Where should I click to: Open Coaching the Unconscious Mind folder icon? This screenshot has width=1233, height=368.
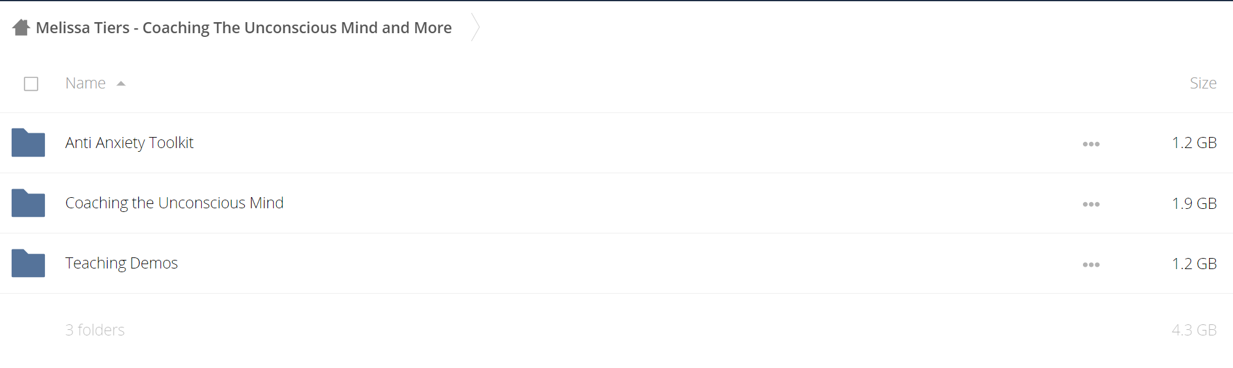click(28, 203)
